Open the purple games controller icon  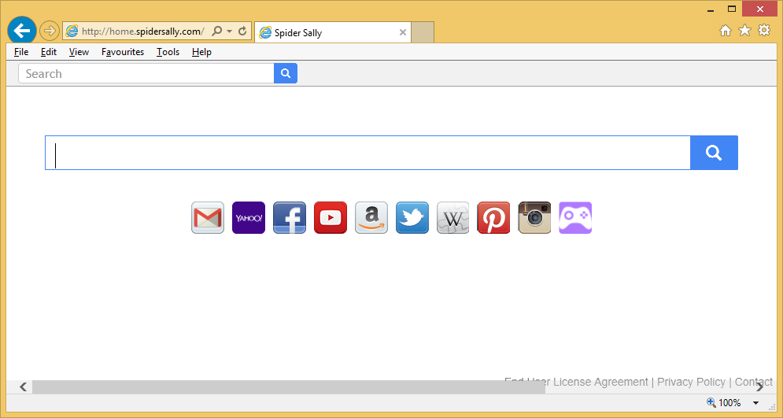pyautogui.click(x=575, y=218)
